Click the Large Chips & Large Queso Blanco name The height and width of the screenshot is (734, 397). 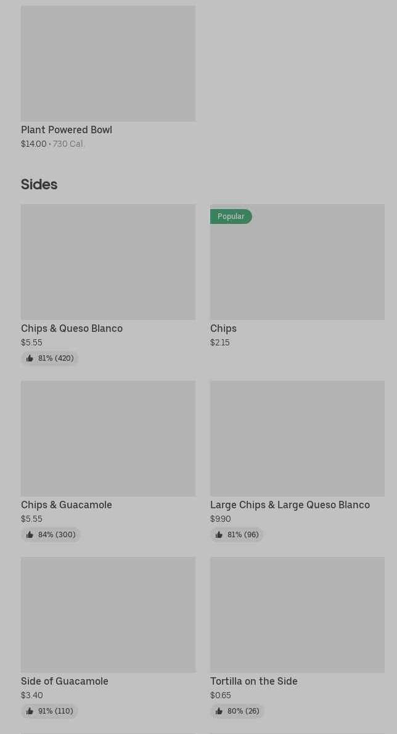[x=290, y=505]
